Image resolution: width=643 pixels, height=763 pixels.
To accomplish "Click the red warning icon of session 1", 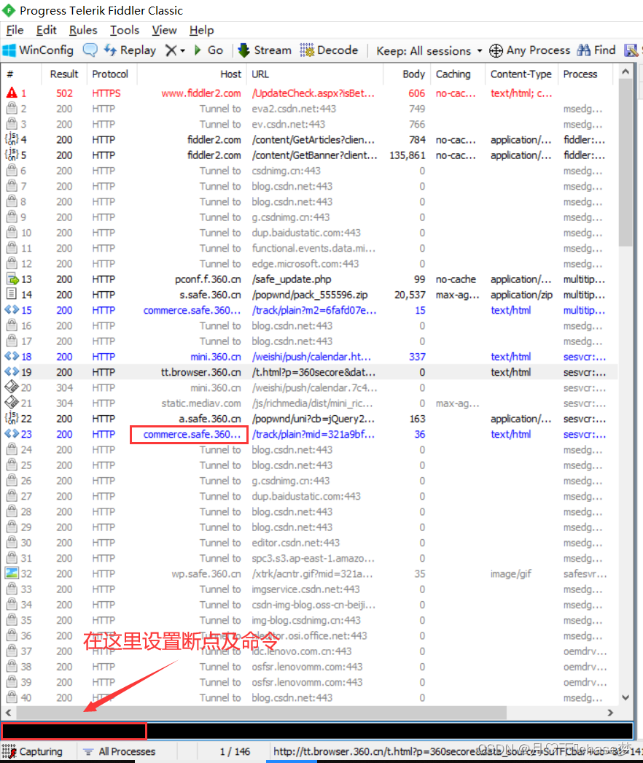I will pyautogui.click(x=12, y=93).
